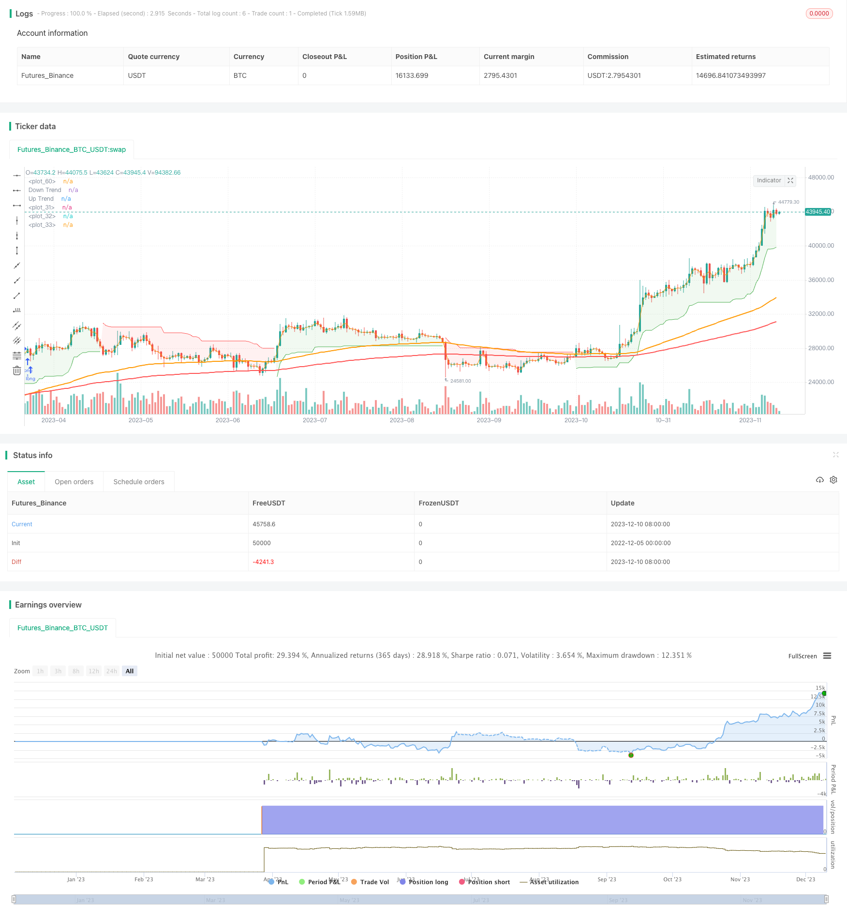Click the FullScreen button for earnings chart
This screenshot has height=919, width=847.
802,656
